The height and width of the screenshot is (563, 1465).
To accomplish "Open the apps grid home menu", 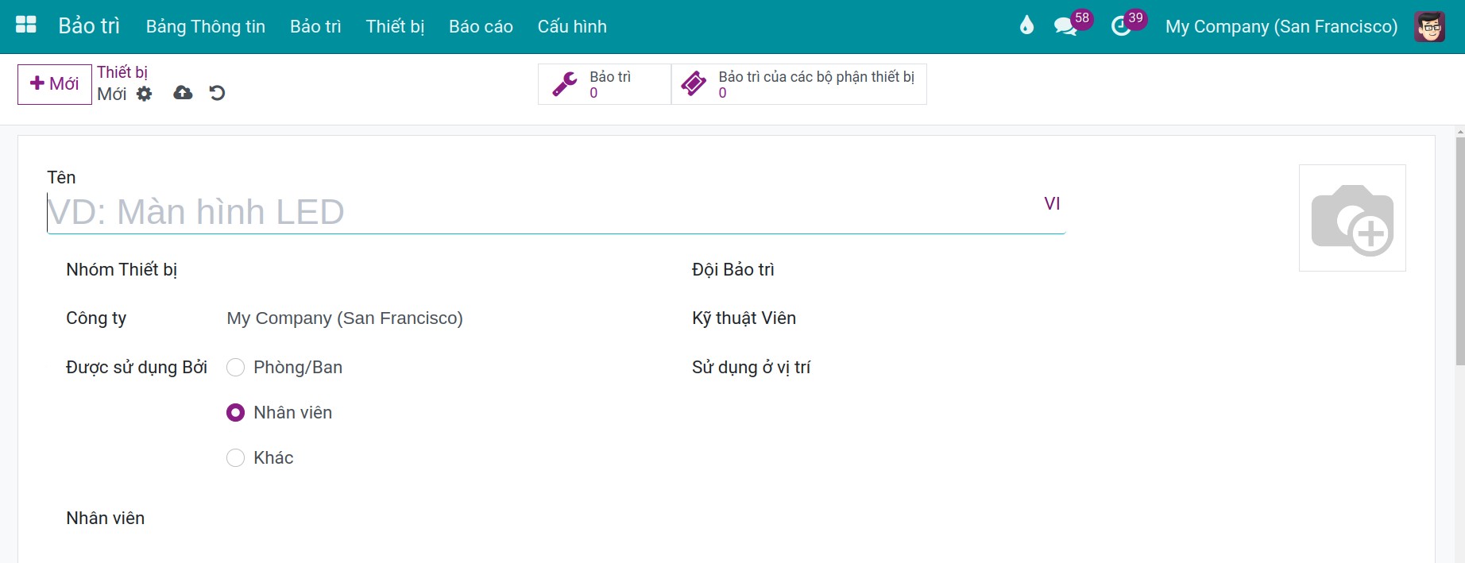I will point(26,25).
